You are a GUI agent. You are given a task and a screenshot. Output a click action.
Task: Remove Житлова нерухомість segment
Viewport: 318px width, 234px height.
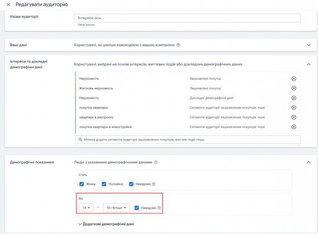(x=294, y=88)
